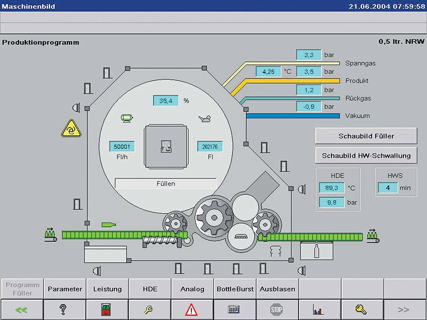427x320 pixels.
Task: Open Schaubild Füller
Action: click(366, 136)
